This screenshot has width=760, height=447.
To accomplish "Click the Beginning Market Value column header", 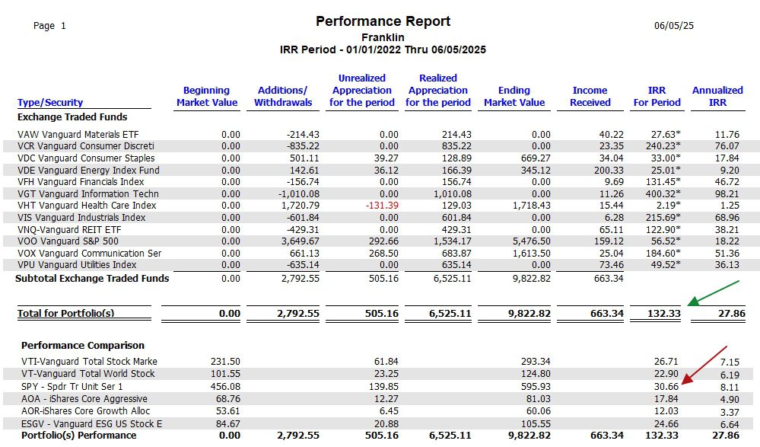I will click(x=207, y=96).
